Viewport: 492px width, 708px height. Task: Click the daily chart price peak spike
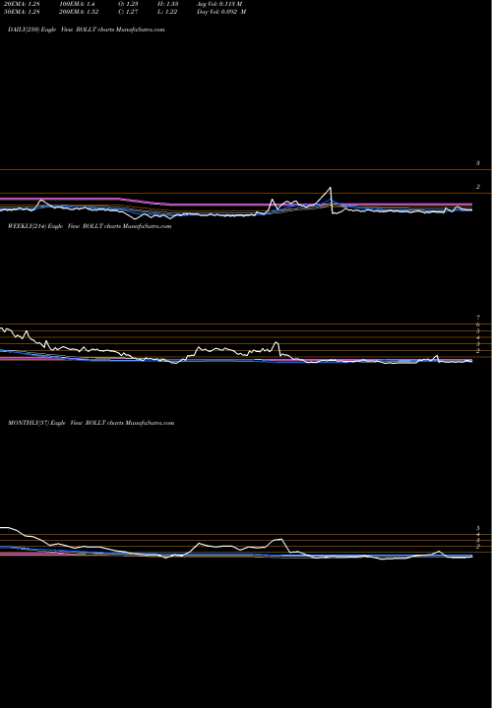(x=331, y=188)
